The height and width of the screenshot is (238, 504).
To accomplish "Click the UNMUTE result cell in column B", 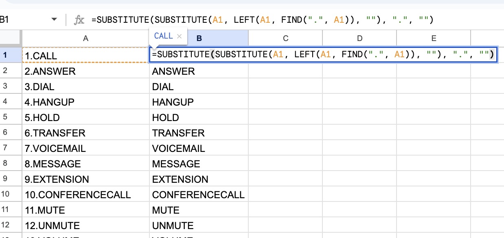I will [x=199, y=226].
